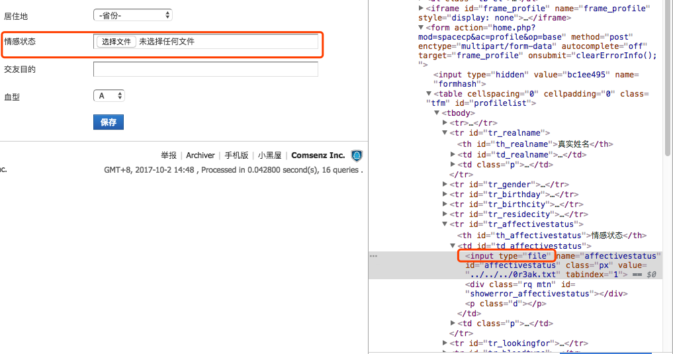The height and width of the screenshot is (354, 673).
Task: Open the blood type A dropdown
Action: 109,96
